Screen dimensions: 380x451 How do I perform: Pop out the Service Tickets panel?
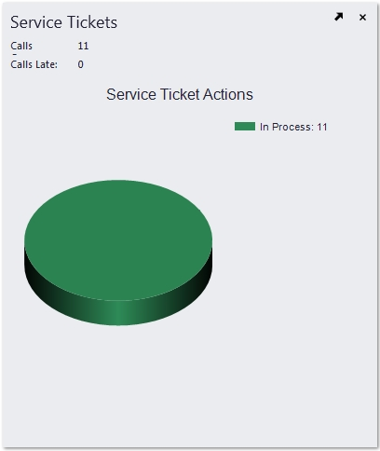point(339,17)
